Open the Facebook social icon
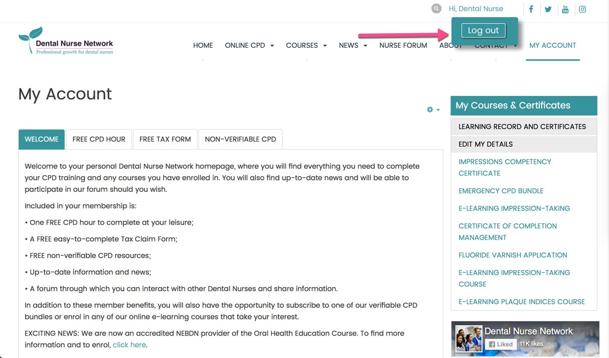This screenshot has width=609, height=358. click(531, 9)
